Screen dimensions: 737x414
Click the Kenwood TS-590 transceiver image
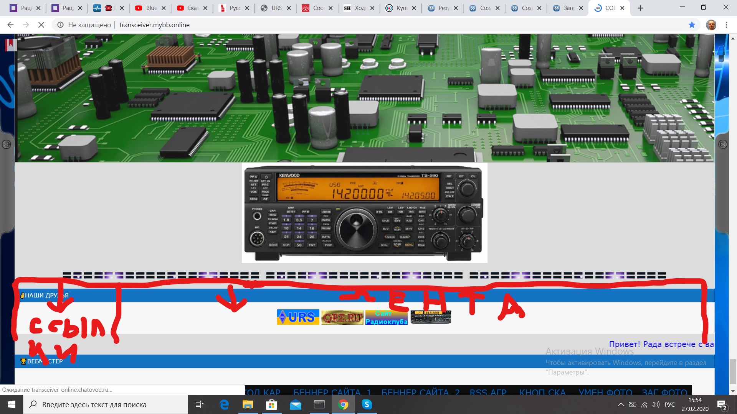pos(364,213)
